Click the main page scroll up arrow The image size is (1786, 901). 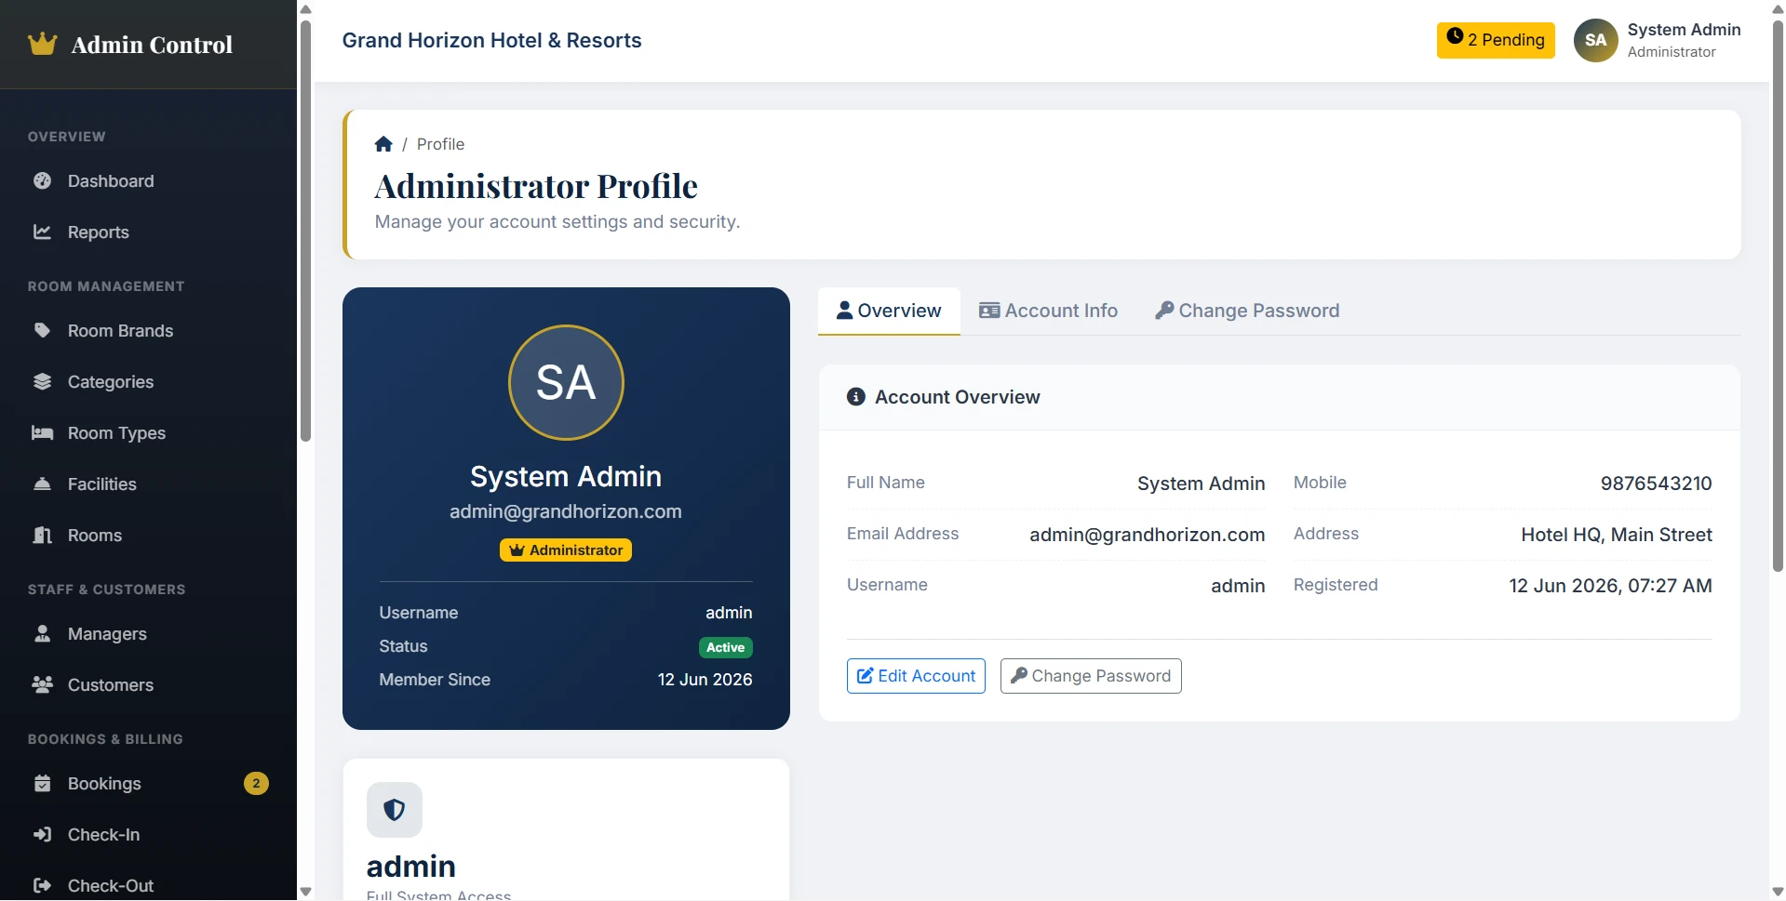pyautogui.click(x=1778, y=8)
